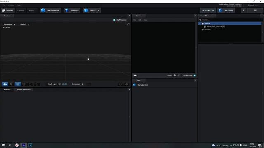Open the notification center icon
The image size is (264, 148).
260,145
